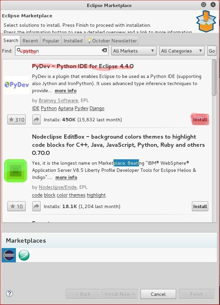Click the Python tag link

[49, 108]
